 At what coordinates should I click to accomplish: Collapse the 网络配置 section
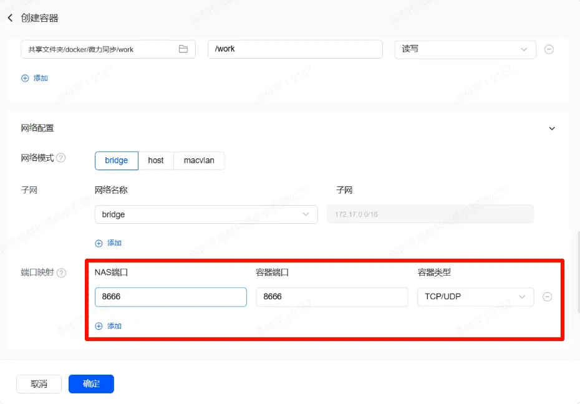pos(551,128)
